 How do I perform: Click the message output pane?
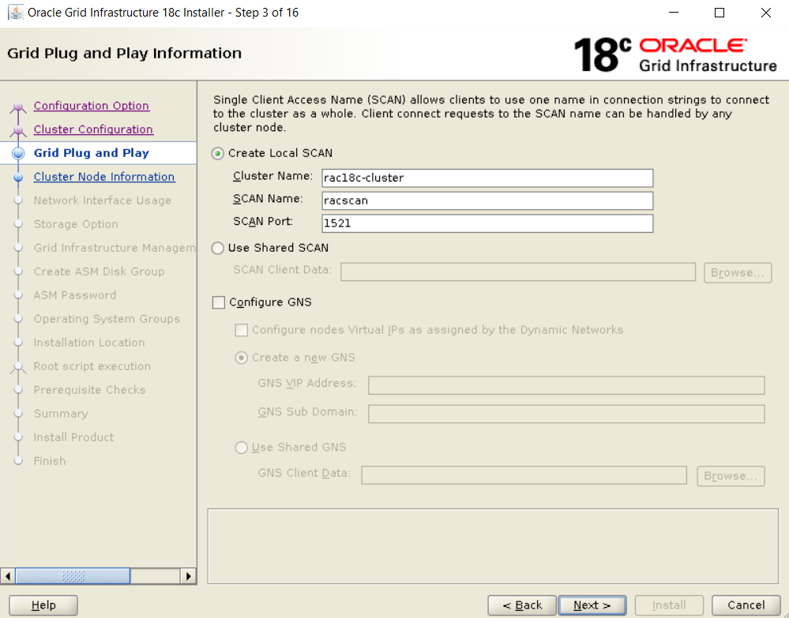(493, 546)
